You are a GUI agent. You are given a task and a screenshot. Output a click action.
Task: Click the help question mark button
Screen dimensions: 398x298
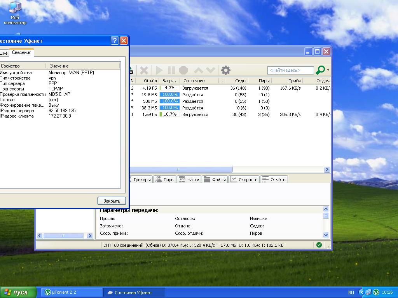pyautogui.click(x=115, y=40)
